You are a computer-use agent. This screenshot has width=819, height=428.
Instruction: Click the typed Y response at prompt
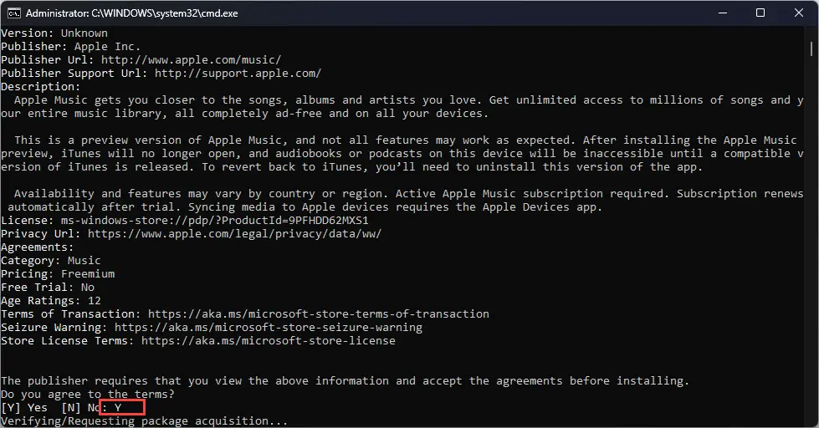pos(118,408)
